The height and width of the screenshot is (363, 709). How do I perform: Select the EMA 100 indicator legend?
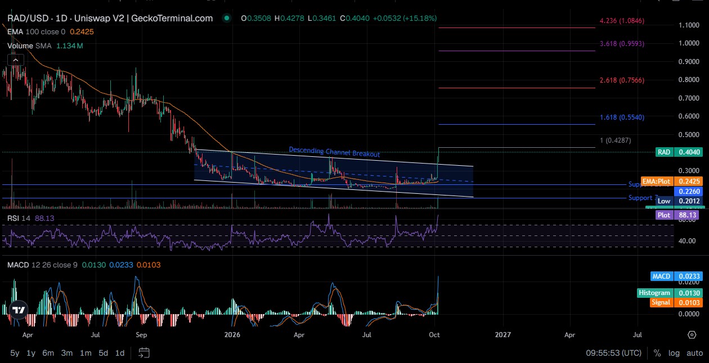[x=36, y=32]
